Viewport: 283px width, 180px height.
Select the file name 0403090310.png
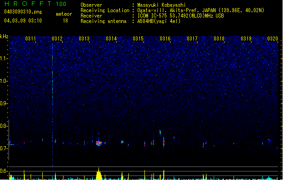coord(23,12)
